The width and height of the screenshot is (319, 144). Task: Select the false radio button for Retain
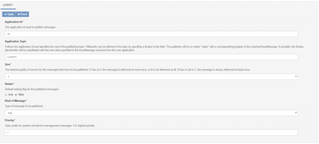click(x=16, y=95)
